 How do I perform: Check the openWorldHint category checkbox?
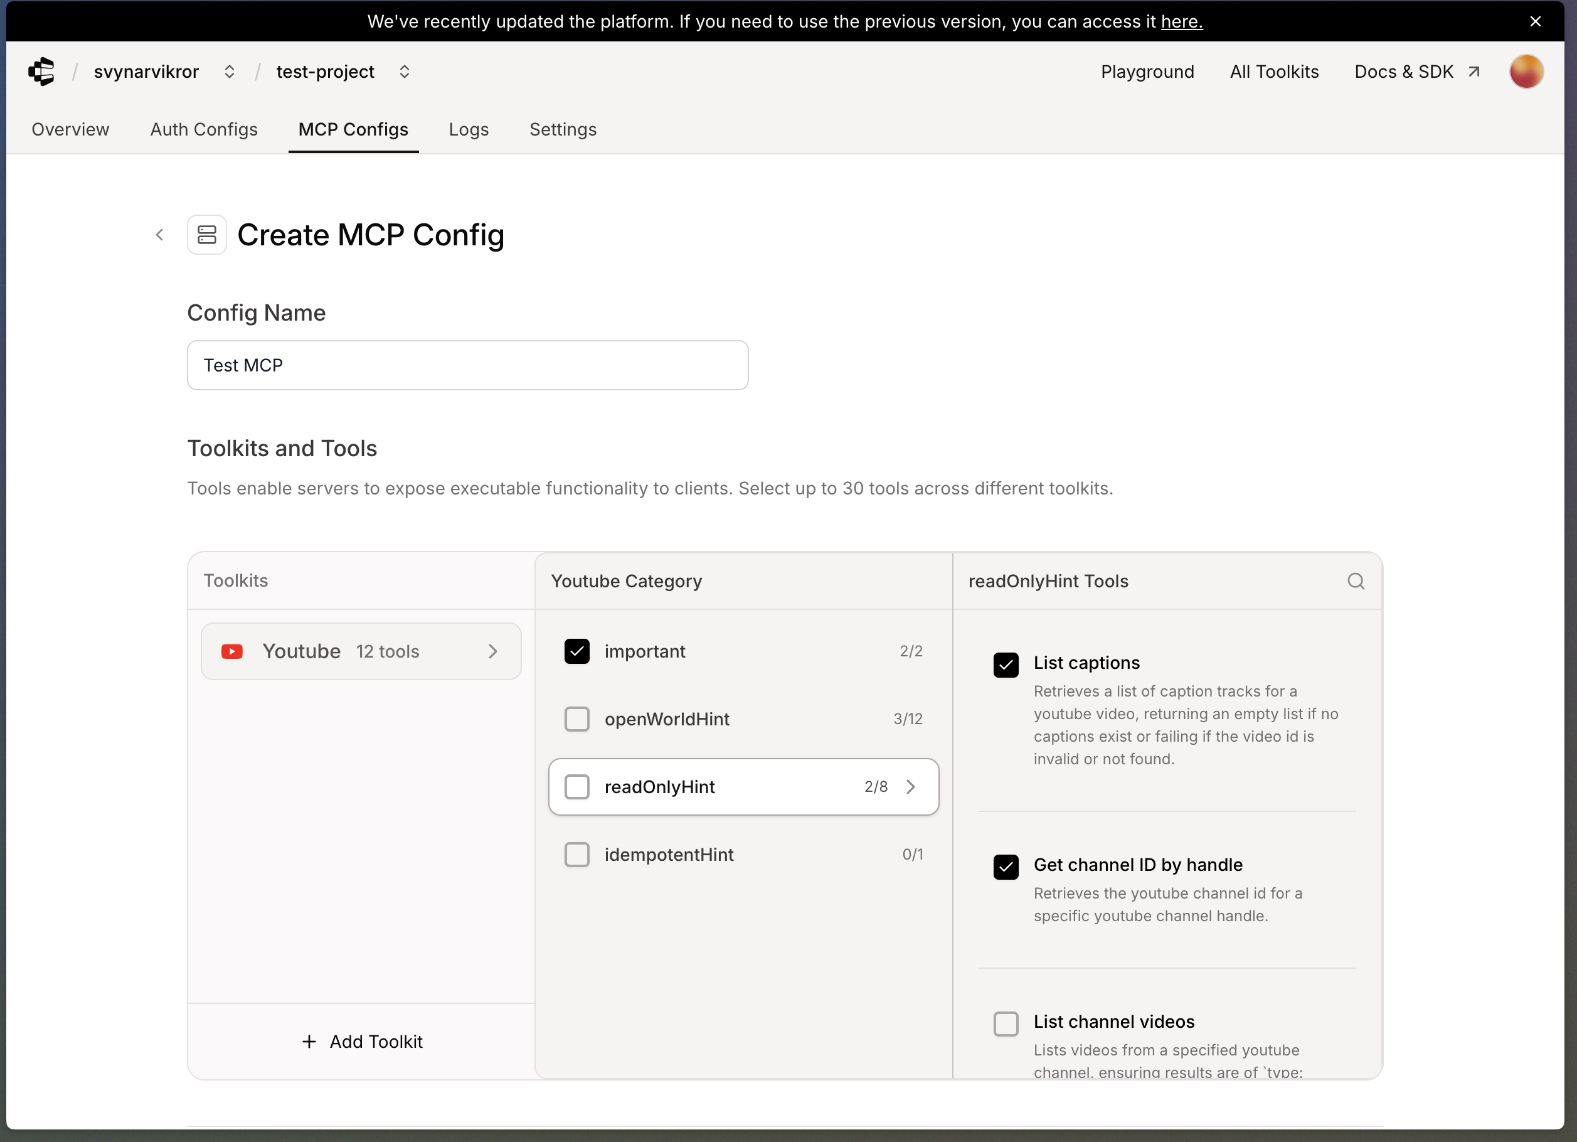click(576, 718)
